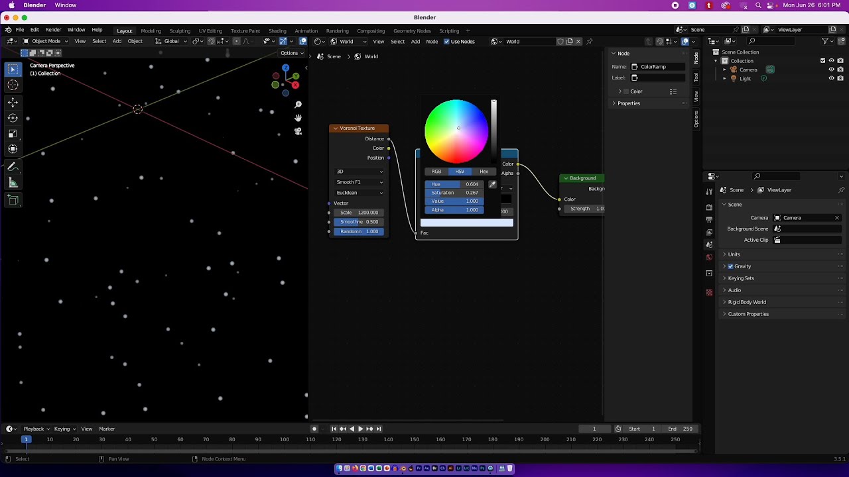
Task: Select the Scale tool
Action: coord(13,134)
